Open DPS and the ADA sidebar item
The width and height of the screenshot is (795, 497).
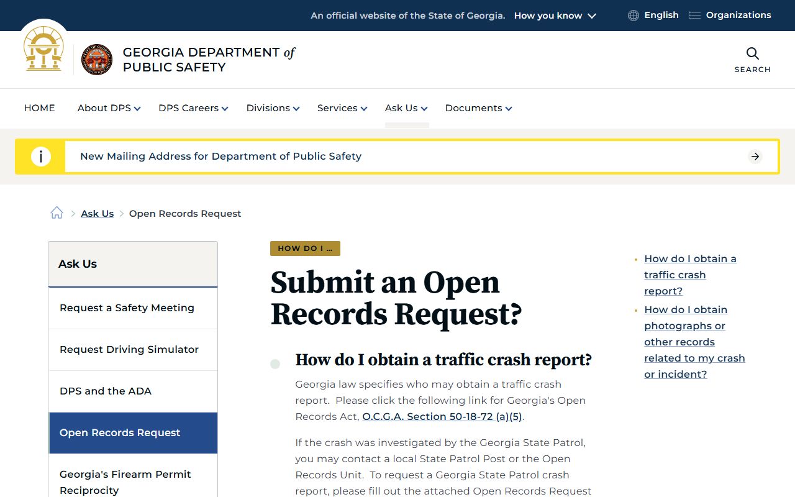coord(133,391)
